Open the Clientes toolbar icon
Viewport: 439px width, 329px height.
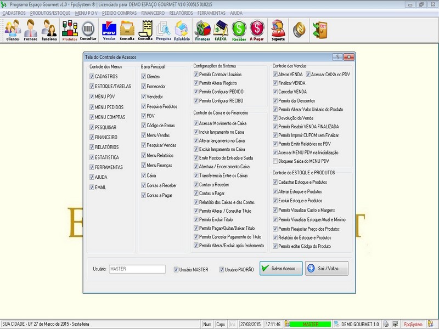[13, 30]
